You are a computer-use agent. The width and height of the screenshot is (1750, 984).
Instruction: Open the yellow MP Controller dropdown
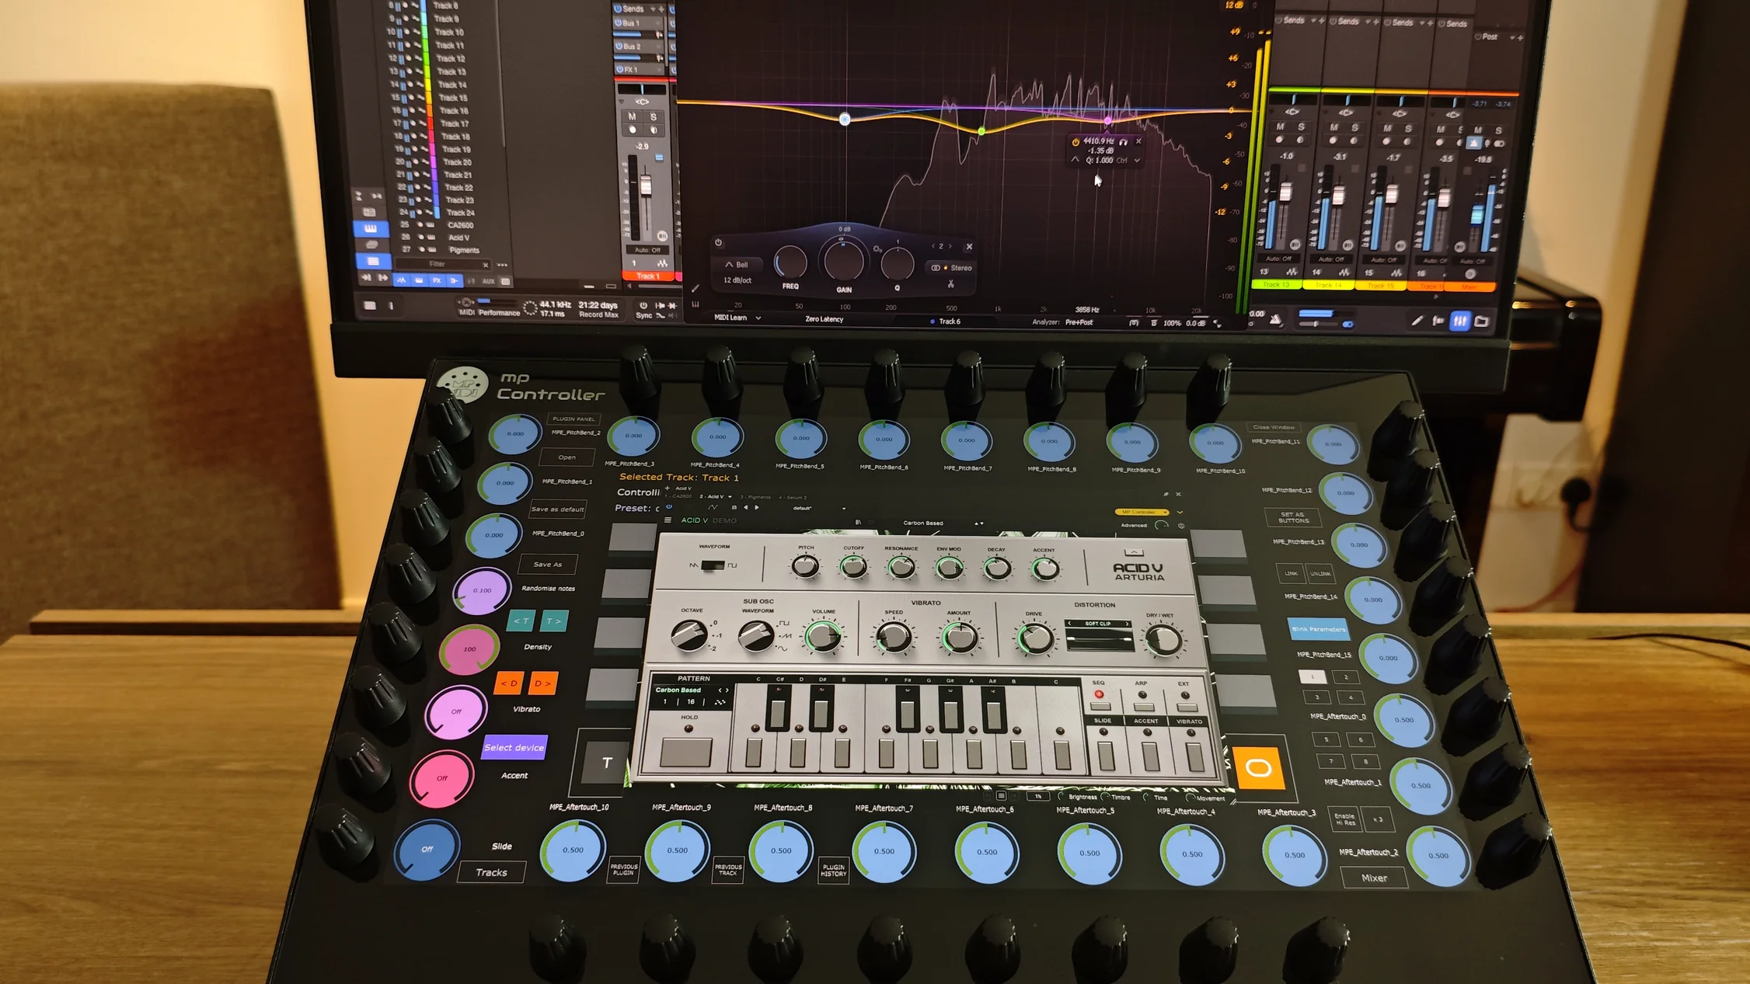pos(1142,513)
